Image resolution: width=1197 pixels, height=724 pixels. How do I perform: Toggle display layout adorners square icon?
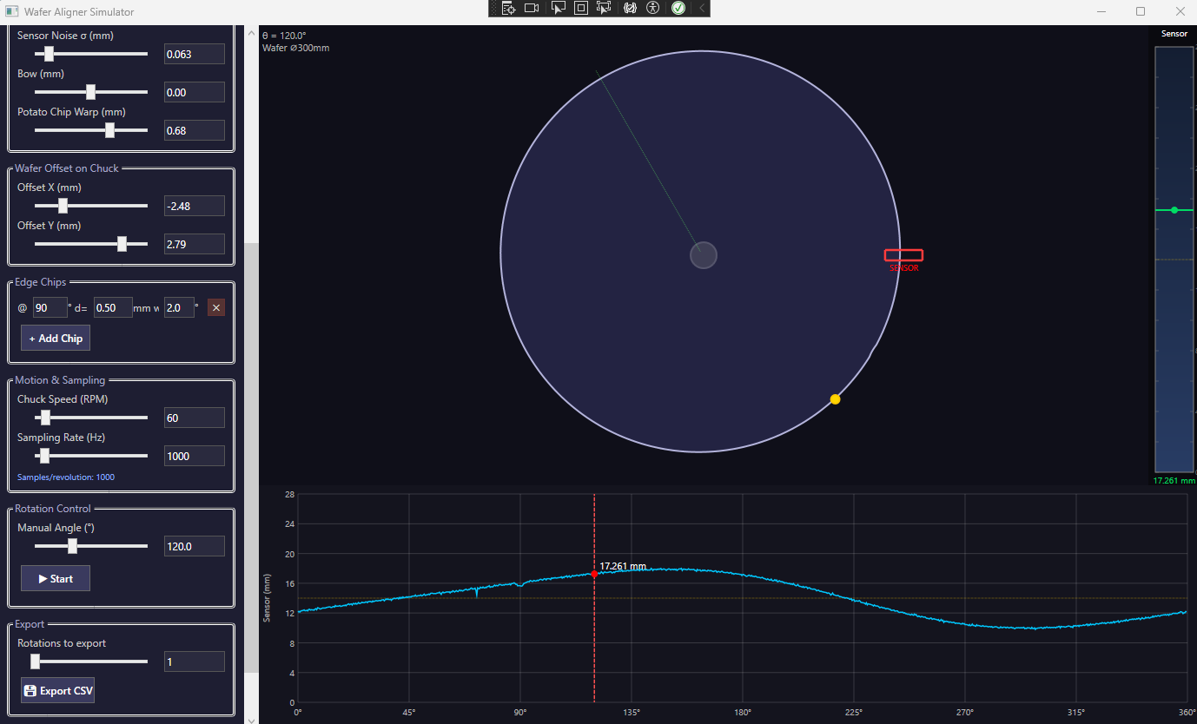point(581,8)
